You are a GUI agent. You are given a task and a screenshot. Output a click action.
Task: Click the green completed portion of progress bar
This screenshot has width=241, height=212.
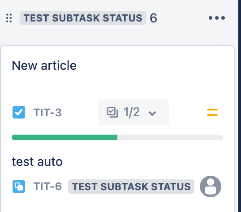pos(65,137)
